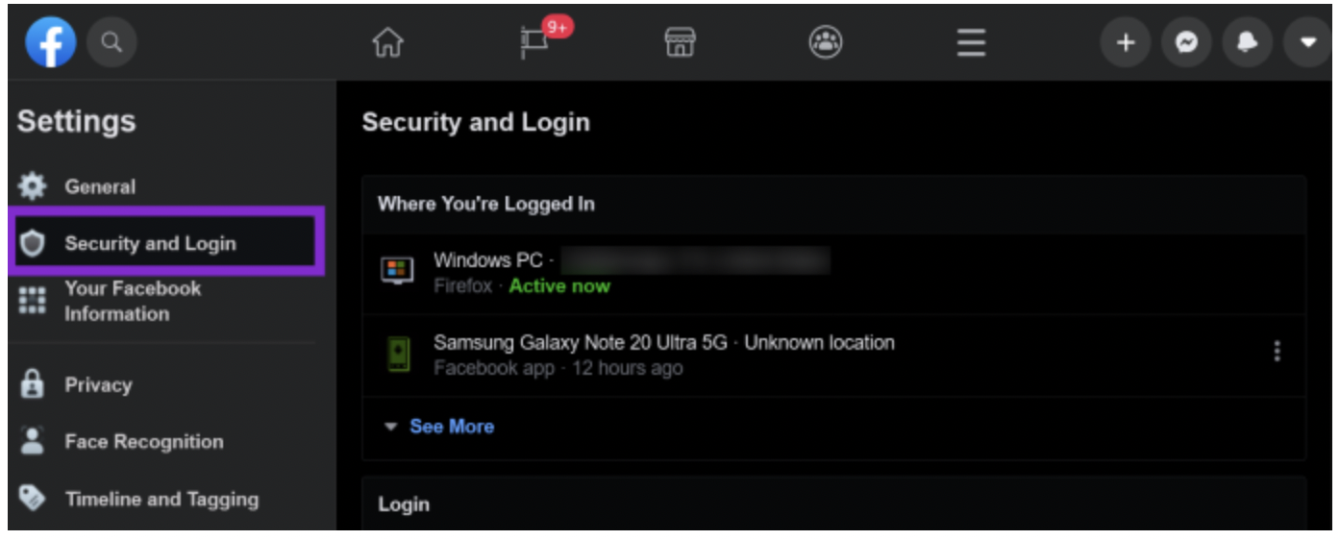Select Security and Login settings
This screenshot has width=1340, height=540.
(x=150, y=244)
